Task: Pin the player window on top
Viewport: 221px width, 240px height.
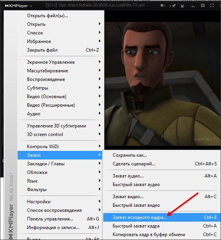Action: coord(174,6)
